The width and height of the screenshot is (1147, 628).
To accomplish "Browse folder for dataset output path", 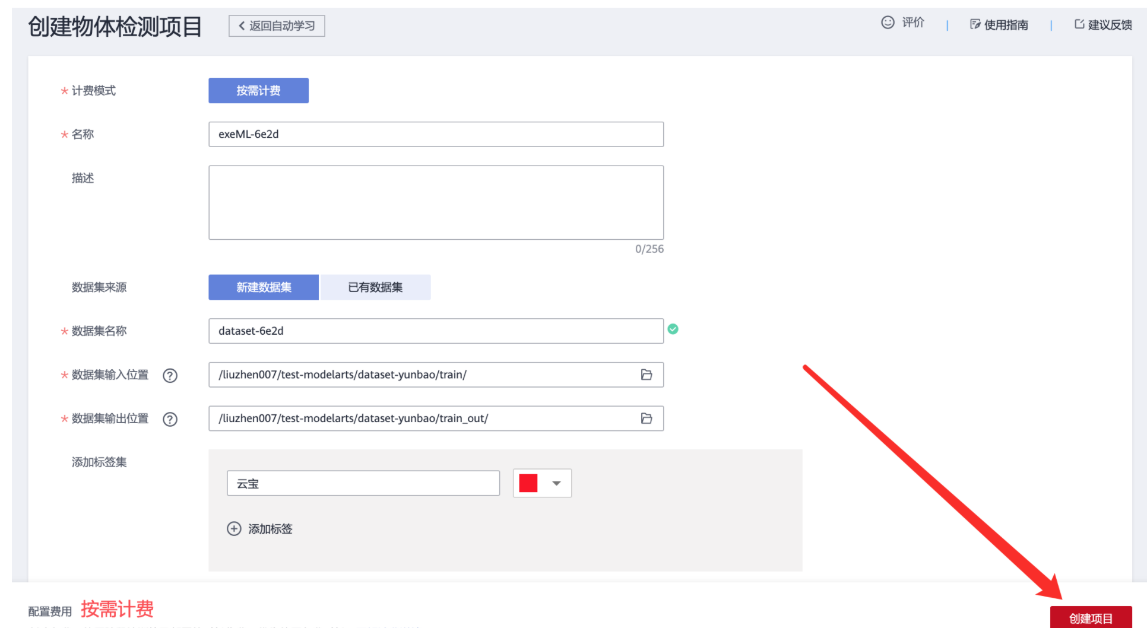I will pos(647,418).
